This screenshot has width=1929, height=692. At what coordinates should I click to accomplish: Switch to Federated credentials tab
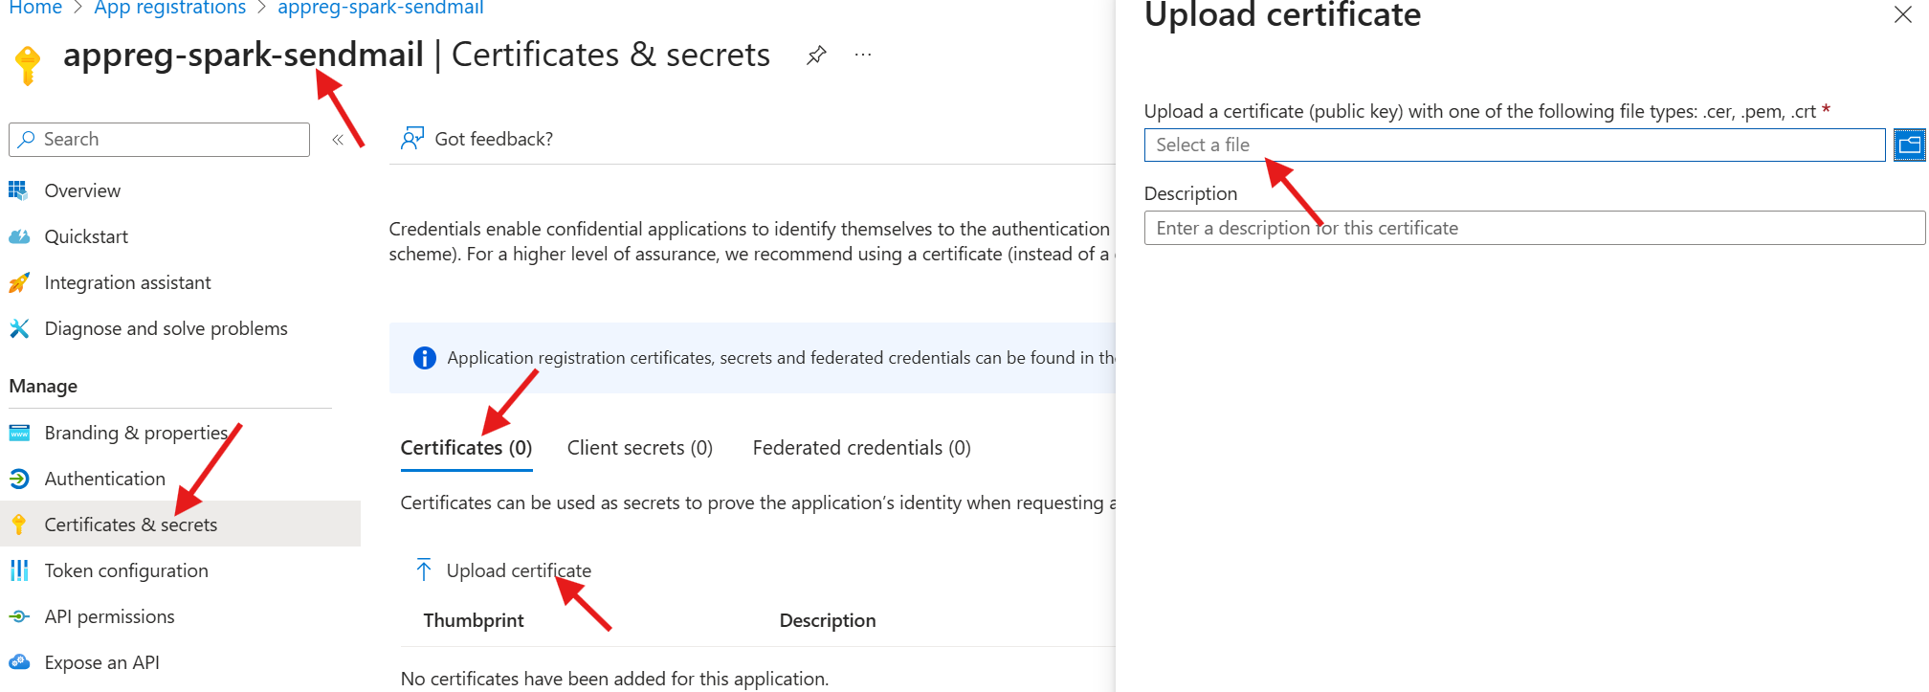point(861,448)
